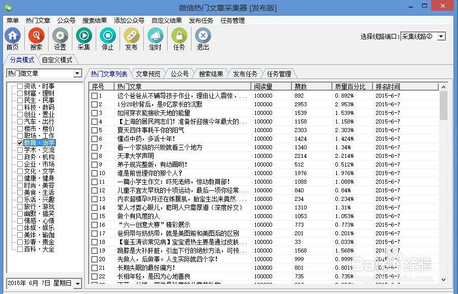Tick the checkbox for article row 1
Viewport: 458px width, 294px height.
[x=94, y=96]
